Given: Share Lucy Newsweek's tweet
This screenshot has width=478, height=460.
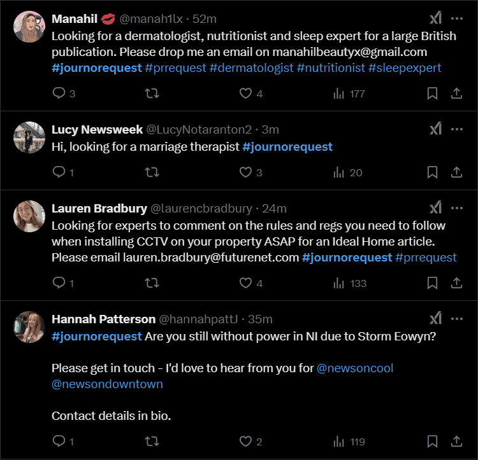Looking at the screenshot, I should [x=456, y=172].
